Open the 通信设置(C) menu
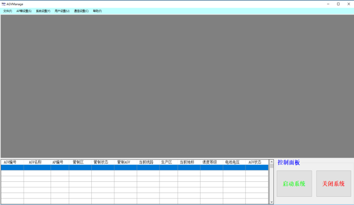 click(x=81, y=11)
